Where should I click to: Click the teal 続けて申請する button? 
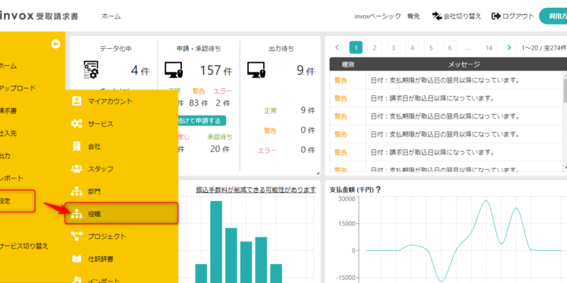(201, 120)
